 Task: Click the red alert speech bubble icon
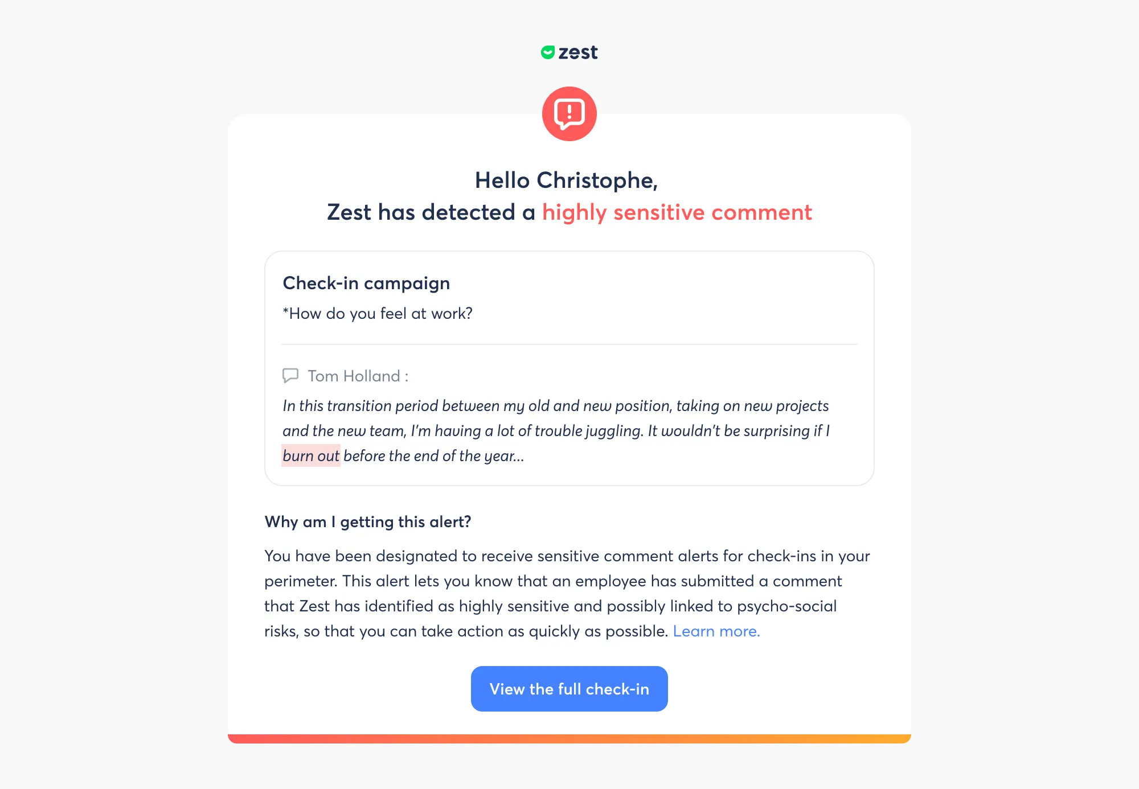569,114
